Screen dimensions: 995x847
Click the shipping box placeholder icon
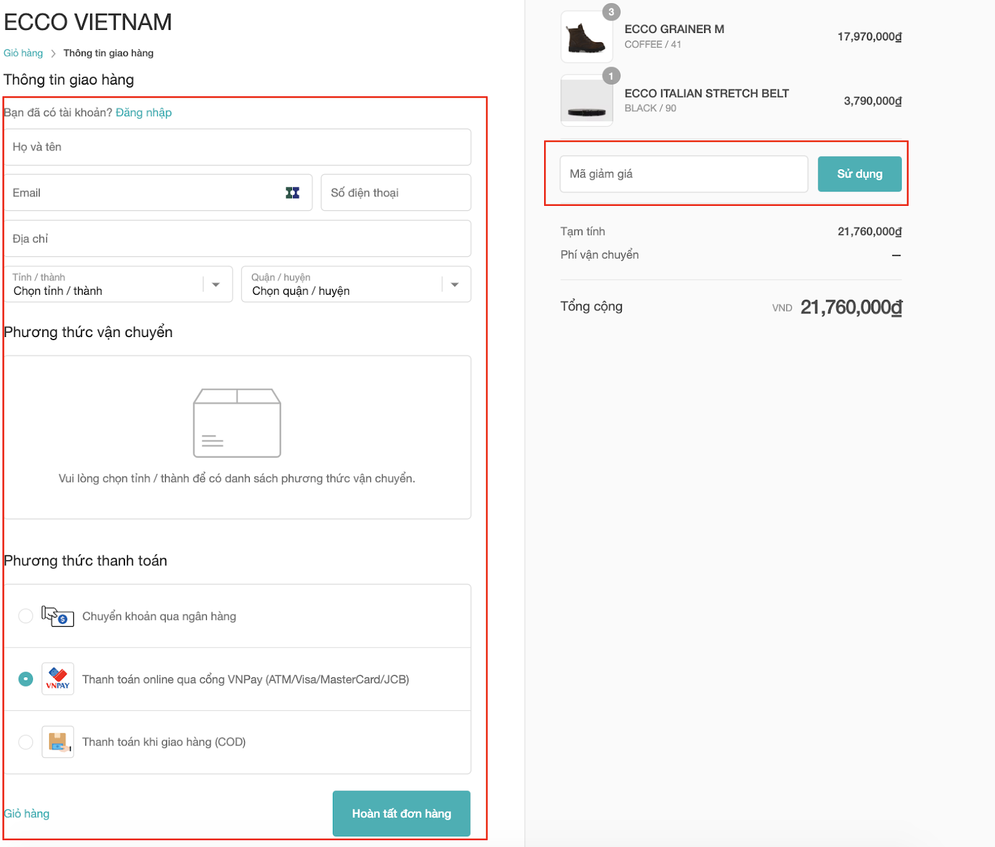237,423
